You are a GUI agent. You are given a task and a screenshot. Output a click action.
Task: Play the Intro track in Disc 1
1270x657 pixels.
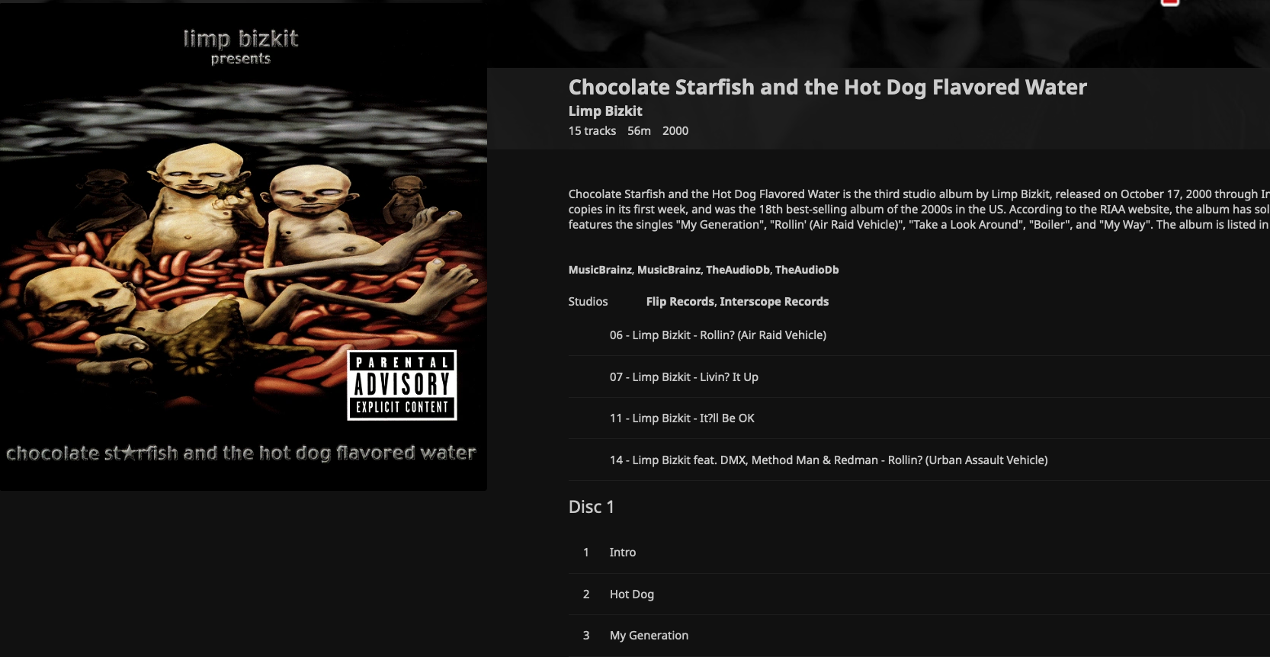coord(919,553)
